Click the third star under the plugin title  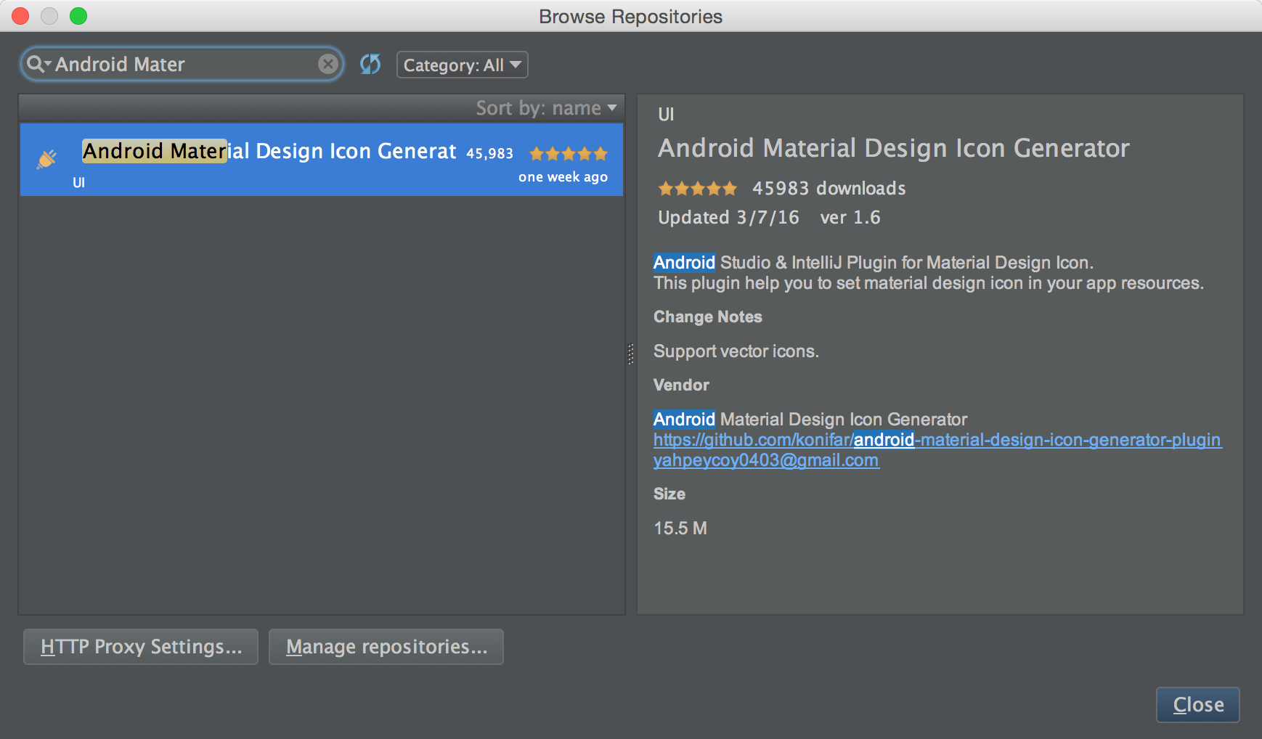click(x=698, y=188)
